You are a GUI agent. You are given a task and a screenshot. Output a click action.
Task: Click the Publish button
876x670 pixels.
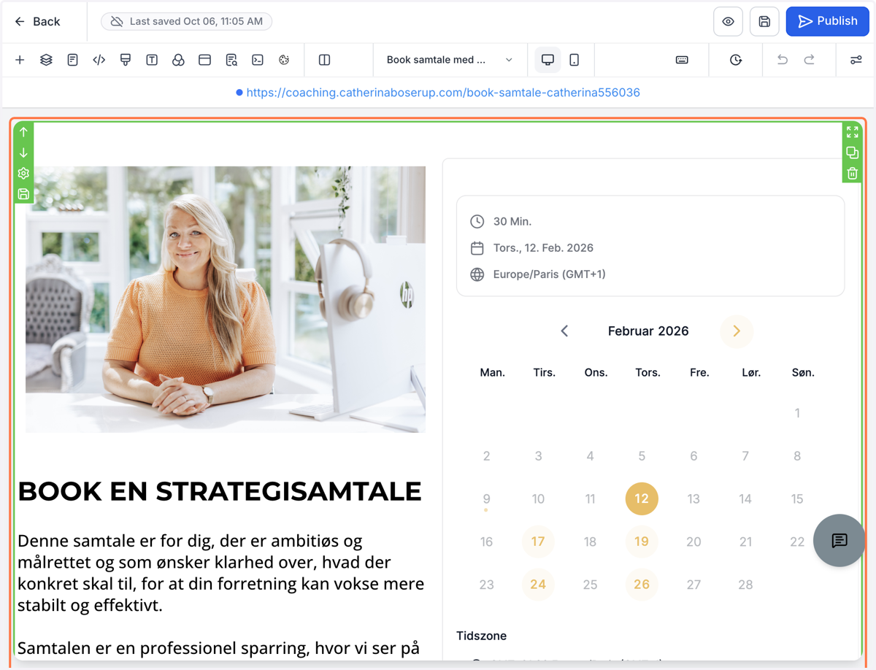pos(828,21)
